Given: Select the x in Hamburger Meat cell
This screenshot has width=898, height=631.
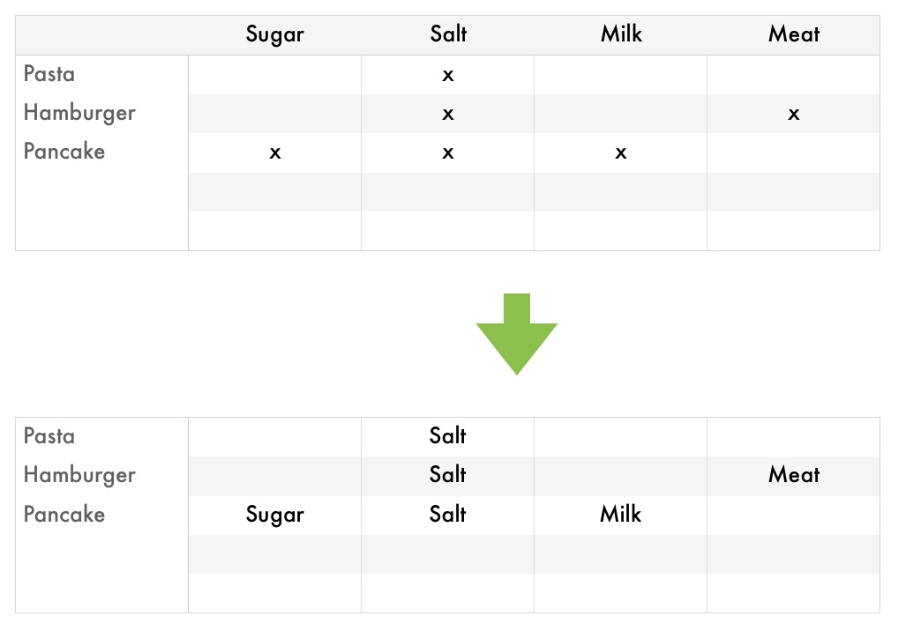Looking at the screenshot, I should (x=794, y=114).
